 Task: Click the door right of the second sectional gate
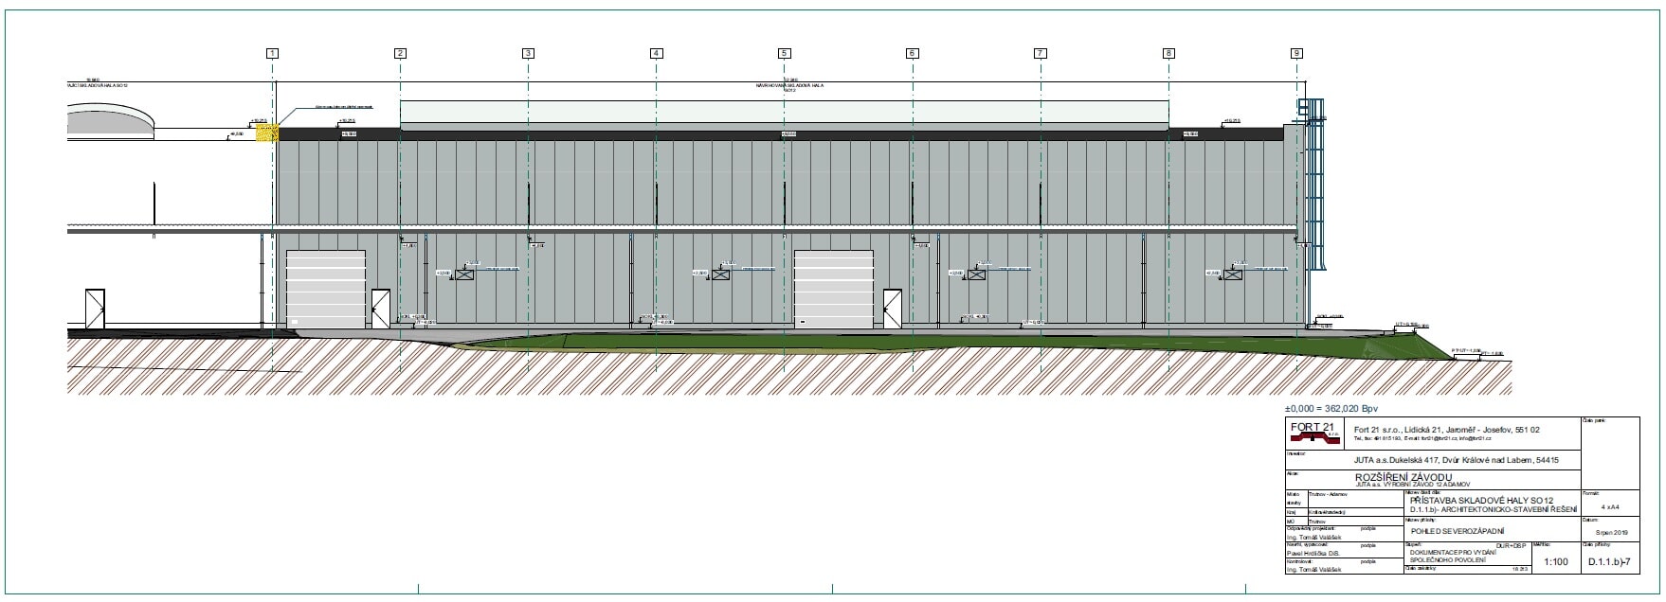(892, 308)
